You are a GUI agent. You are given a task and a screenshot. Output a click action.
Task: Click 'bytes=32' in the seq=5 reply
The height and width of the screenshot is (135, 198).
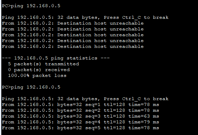pyautogui.click(x=70, y=128)
